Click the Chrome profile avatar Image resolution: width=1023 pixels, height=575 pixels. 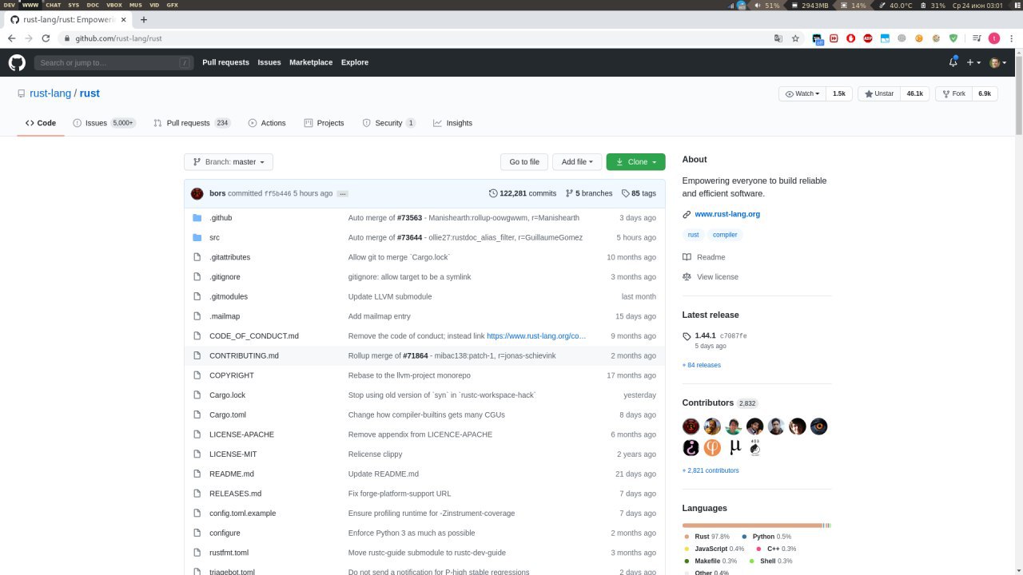pyautogui.click(x=994, y=38)
